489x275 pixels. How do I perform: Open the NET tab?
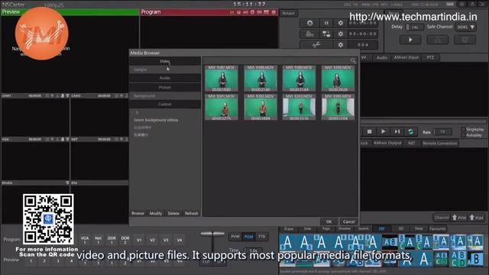(x=412, y=143)
